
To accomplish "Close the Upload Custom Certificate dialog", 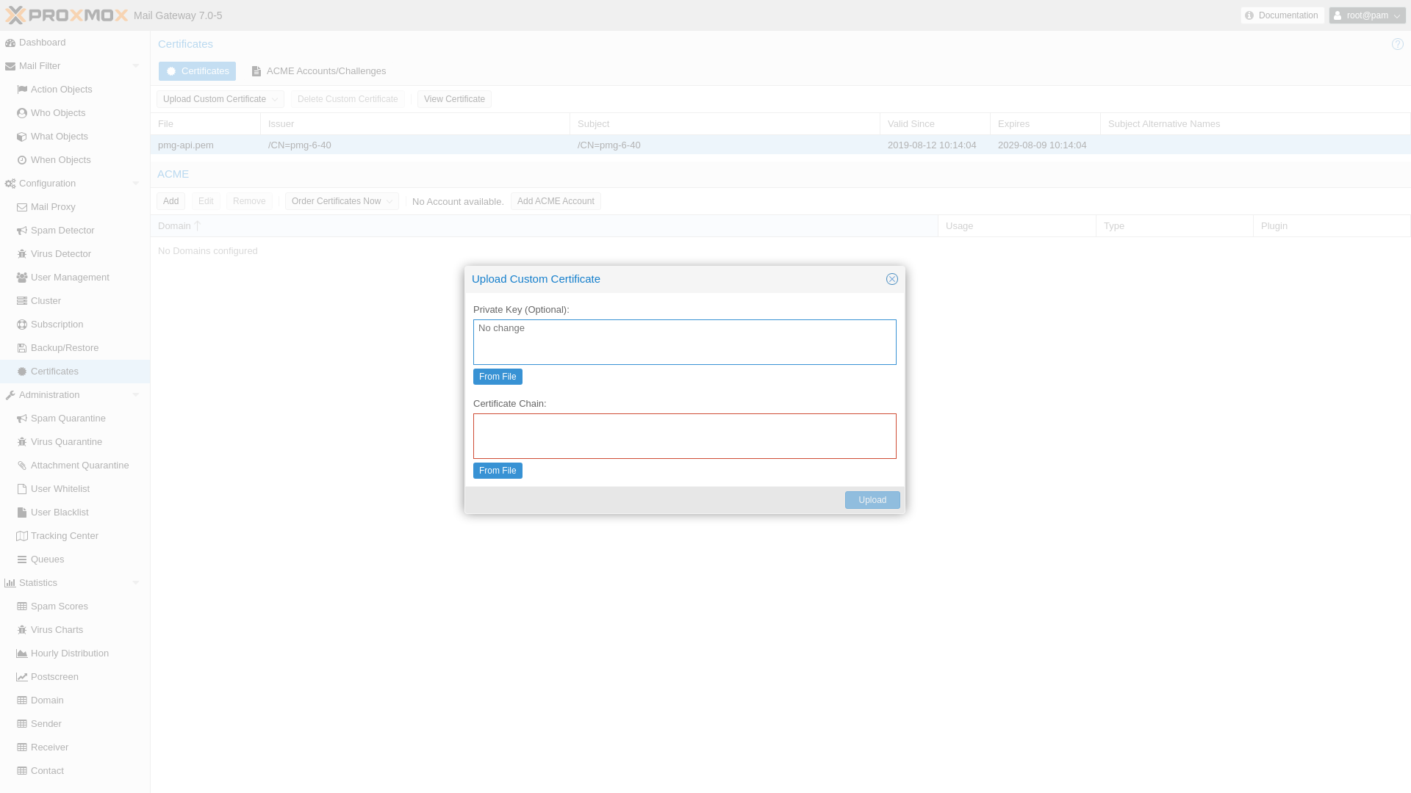I will (891, 279).
